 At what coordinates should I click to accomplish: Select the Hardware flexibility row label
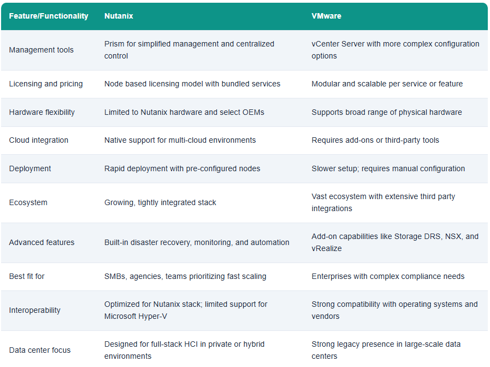coord(42,112)
